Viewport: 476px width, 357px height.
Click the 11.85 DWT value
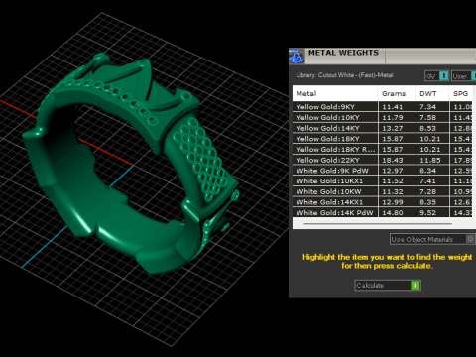(430, 160)
